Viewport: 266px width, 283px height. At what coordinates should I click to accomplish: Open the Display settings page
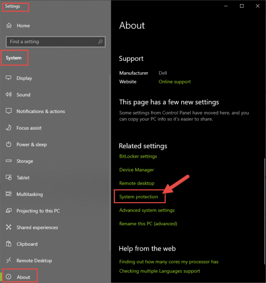tap(54, 78)
